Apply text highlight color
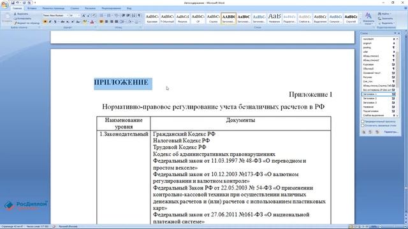The height and width of the screenshot is (229, 408). [x=85, y=22]
